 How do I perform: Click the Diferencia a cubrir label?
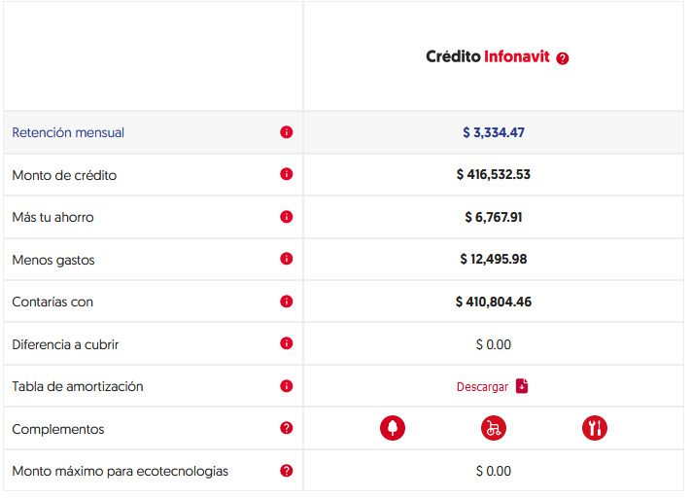[65, 344]
